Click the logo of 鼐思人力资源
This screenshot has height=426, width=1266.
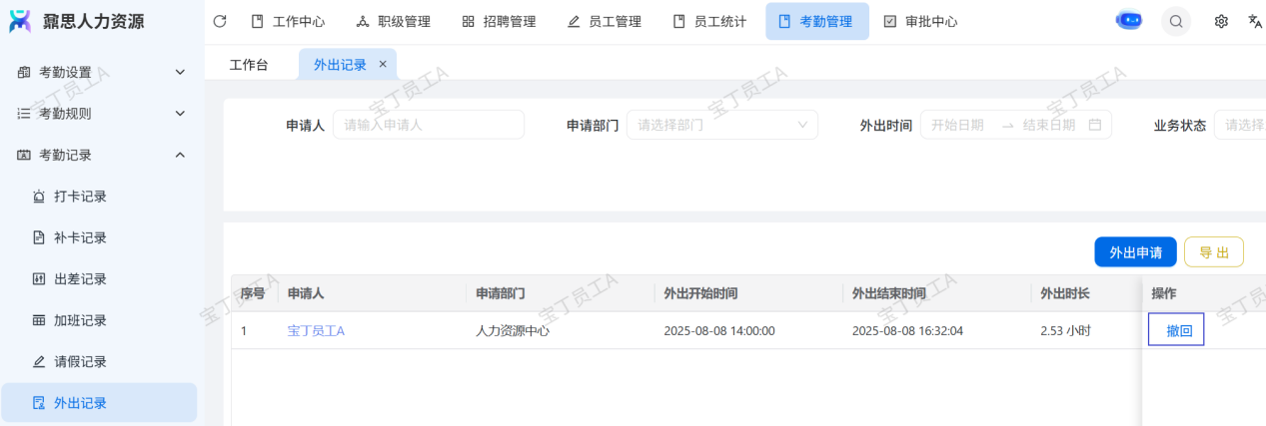(x=20, y=21)
